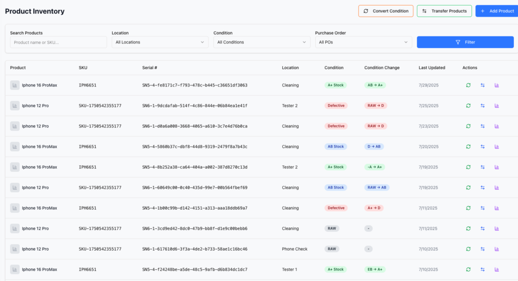Open stats chart icon for SN5-4-fe8171c7 row

(497, 85)
